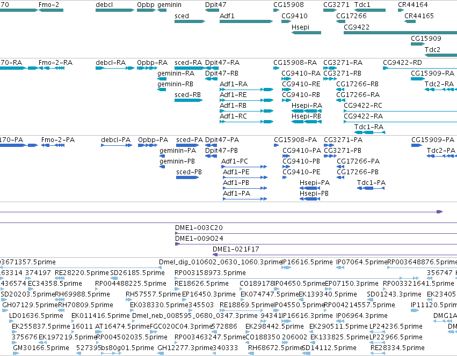Select protein sced-PB
The width and height of the screenshot is (457, 356).
pyautogui.click(x=187, y=177)
